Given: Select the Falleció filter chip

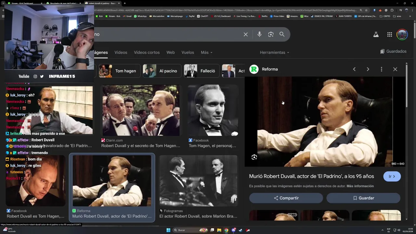Looking at the screenshot, I should [x=201, y=71].
